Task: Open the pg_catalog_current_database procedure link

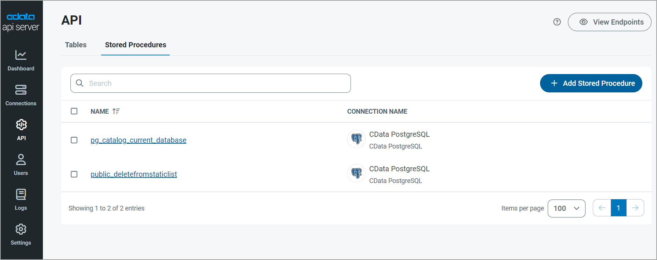Action: click(x=138, y=140)
